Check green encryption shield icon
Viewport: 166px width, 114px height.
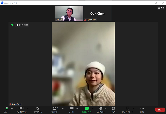pos(12,25)
